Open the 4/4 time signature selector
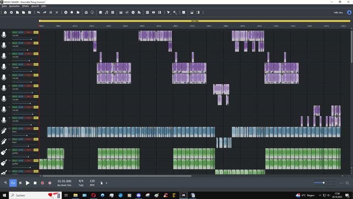 (x=81, y=181)
